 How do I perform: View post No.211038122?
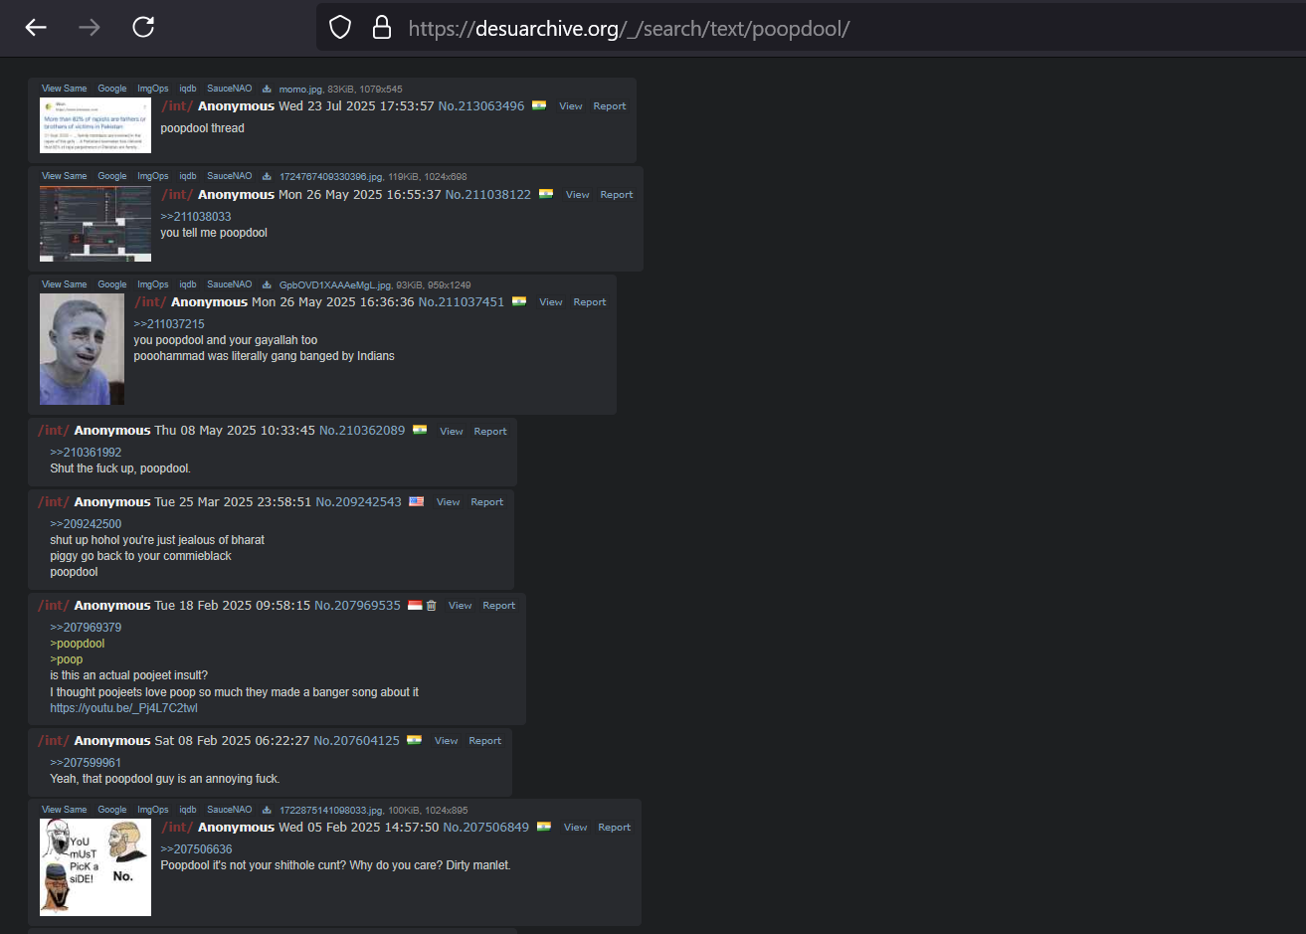(x=578, y=195)
